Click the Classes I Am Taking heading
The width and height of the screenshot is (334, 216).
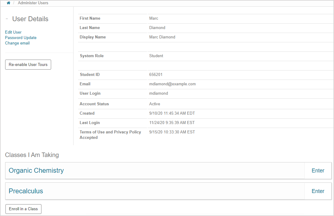32,155
